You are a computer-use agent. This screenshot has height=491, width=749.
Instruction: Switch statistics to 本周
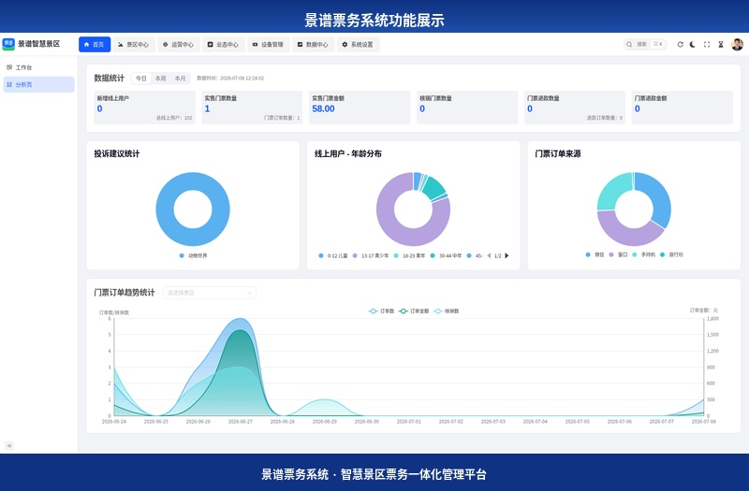160,79
